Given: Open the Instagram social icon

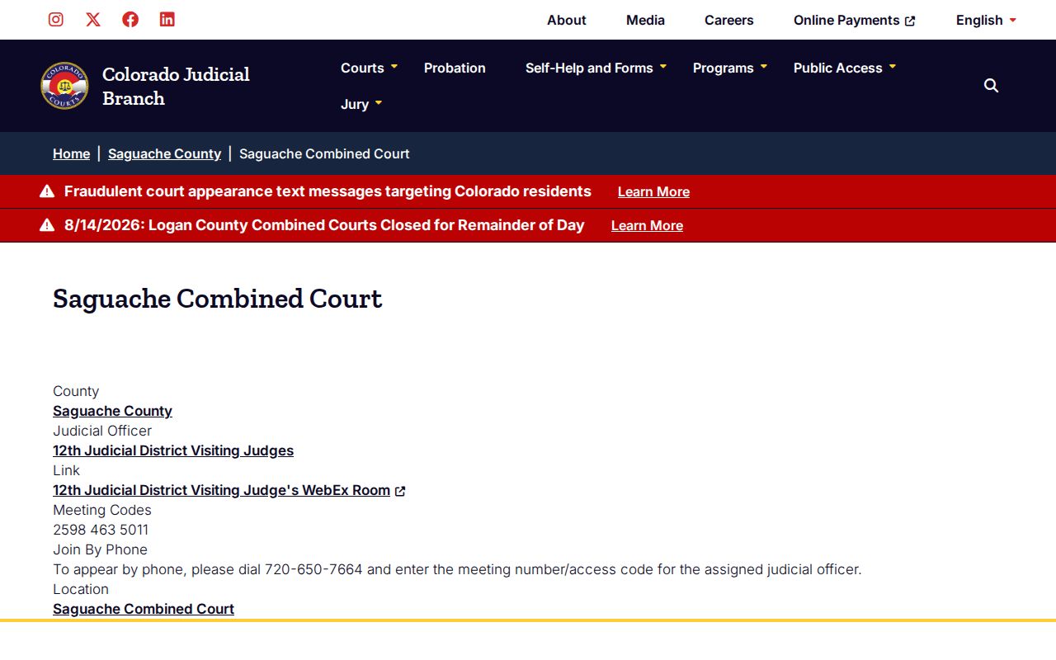Looking at the screenshot, I should coord(56,20).
